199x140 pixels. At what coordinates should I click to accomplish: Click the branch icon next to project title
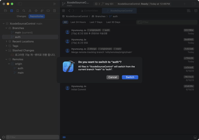64,4
